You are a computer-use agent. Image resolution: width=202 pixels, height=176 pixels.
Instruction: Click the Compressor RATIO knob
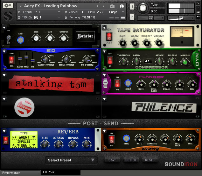136,62
